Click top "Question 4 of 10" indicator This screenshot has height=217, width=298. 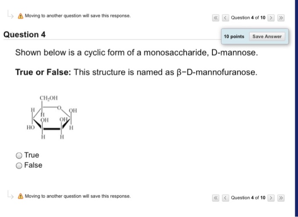click(x=248, y=17)
